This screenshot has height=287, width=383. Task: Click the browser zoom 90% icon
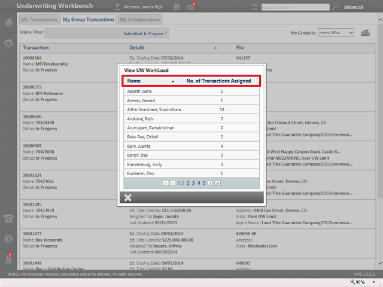coord(352,282)
